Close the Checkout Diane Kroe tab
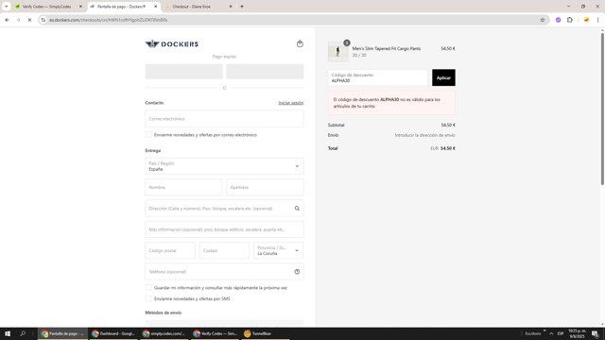605x340 pixels. click(x=231, y=7)
